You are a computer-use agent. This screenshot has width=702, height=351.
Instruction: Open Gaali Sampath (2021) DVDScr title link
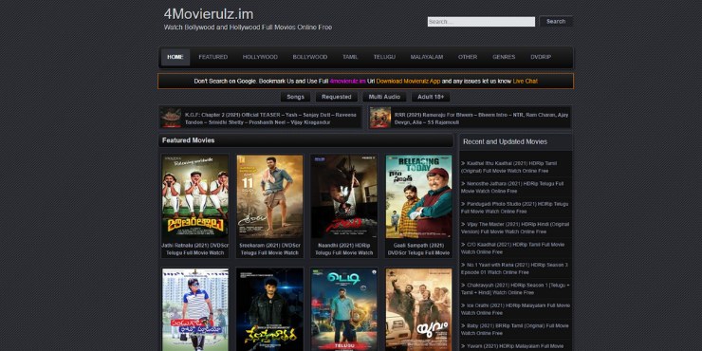(418, 249)
